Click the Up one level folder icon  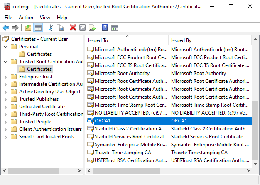28,27
